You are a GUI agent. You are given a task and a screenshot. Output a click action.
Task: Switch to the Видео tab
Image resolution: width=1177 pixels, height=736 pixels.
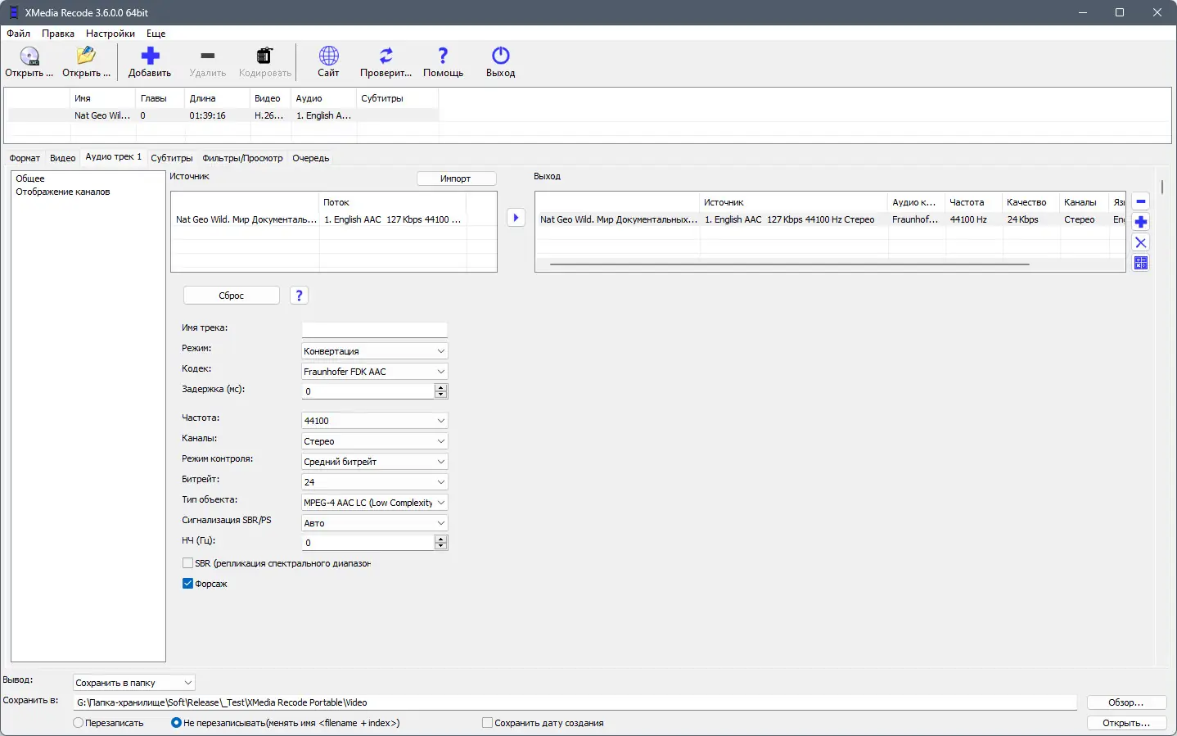point(62,158)
